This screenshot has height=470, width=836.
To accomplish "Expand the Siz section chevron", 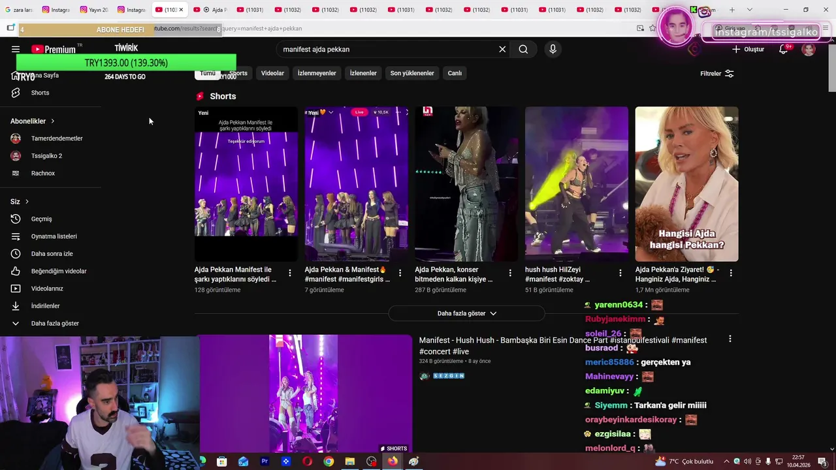I will 27,202.
